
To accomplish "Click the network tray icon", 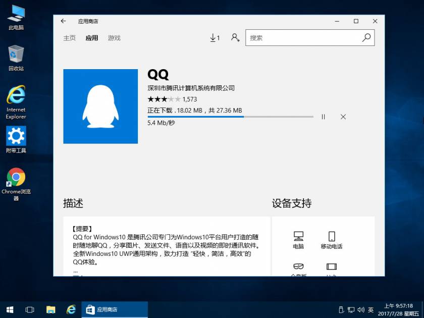I will [x=351, y=309].
